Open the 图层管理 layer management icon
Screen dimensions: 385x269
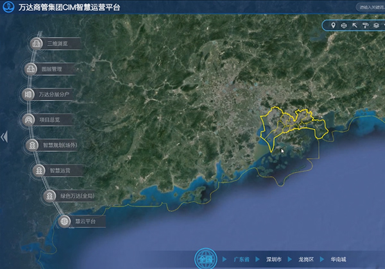(x=30, y=69)
